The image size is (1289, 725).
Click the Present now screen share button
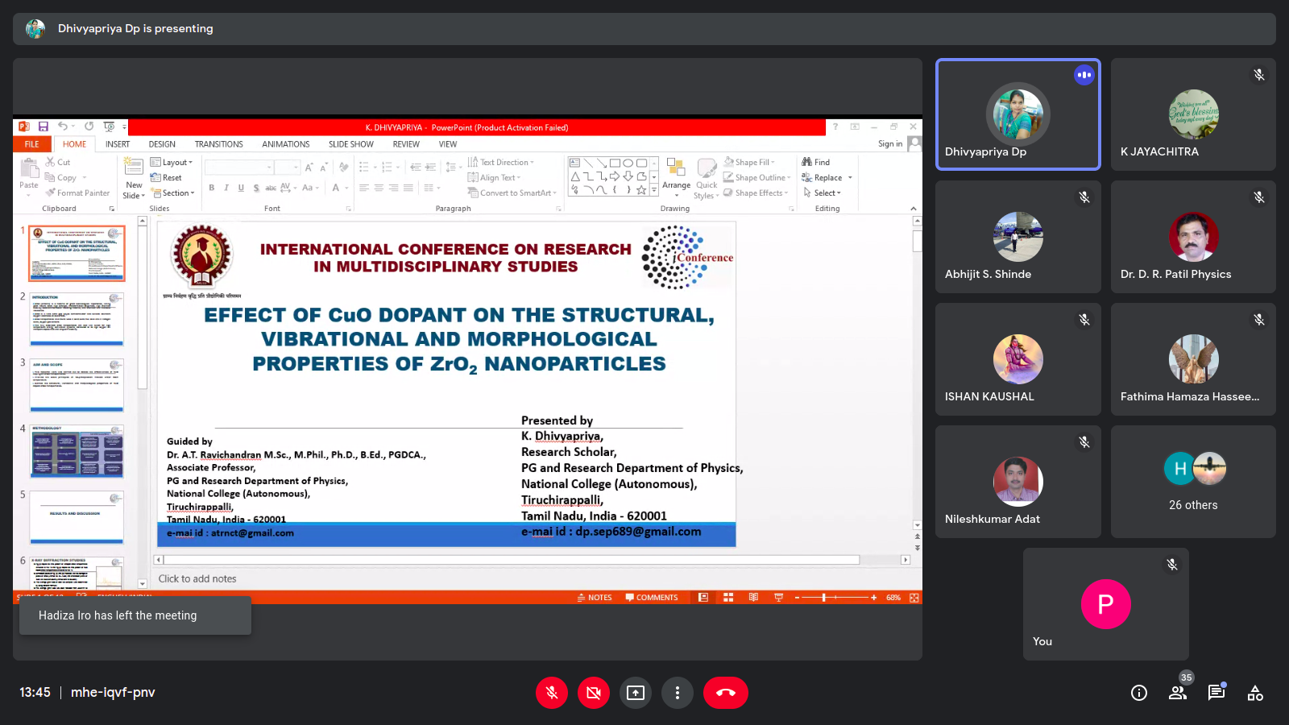pyautogui.click(x=636, y=693)
